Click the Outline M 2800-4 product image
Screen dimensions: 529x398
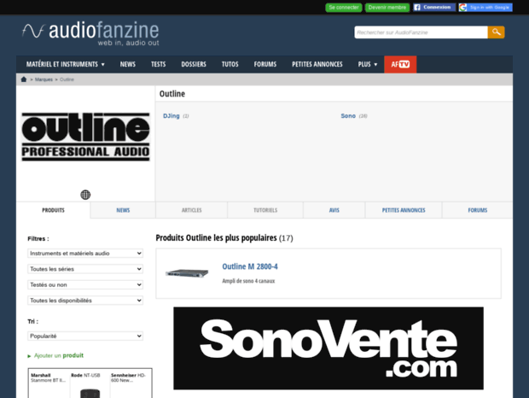coord(187,272)
